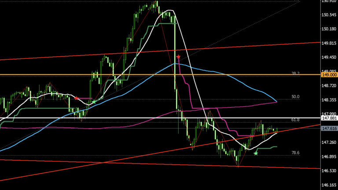Click the 146.165 price scale value
This screenshot has width=338, height=190.
(329, 185)
